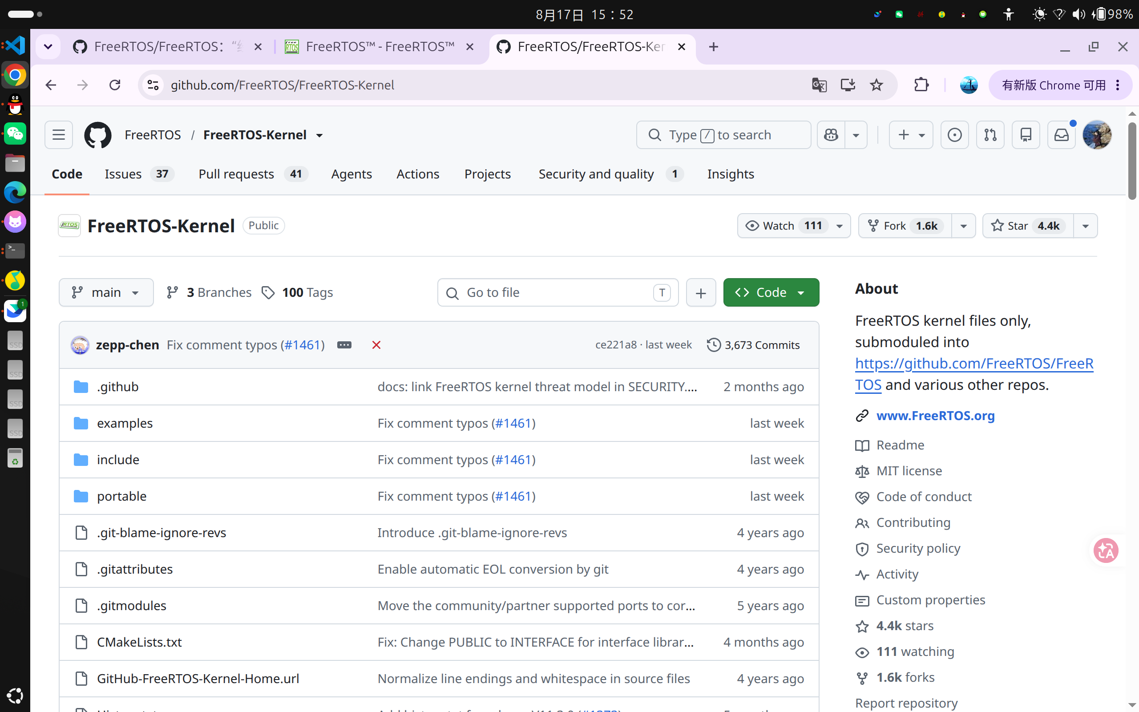This screenshot has width=1139, height=712.
Task: Open the Actions tab
Action: point(417,174)
